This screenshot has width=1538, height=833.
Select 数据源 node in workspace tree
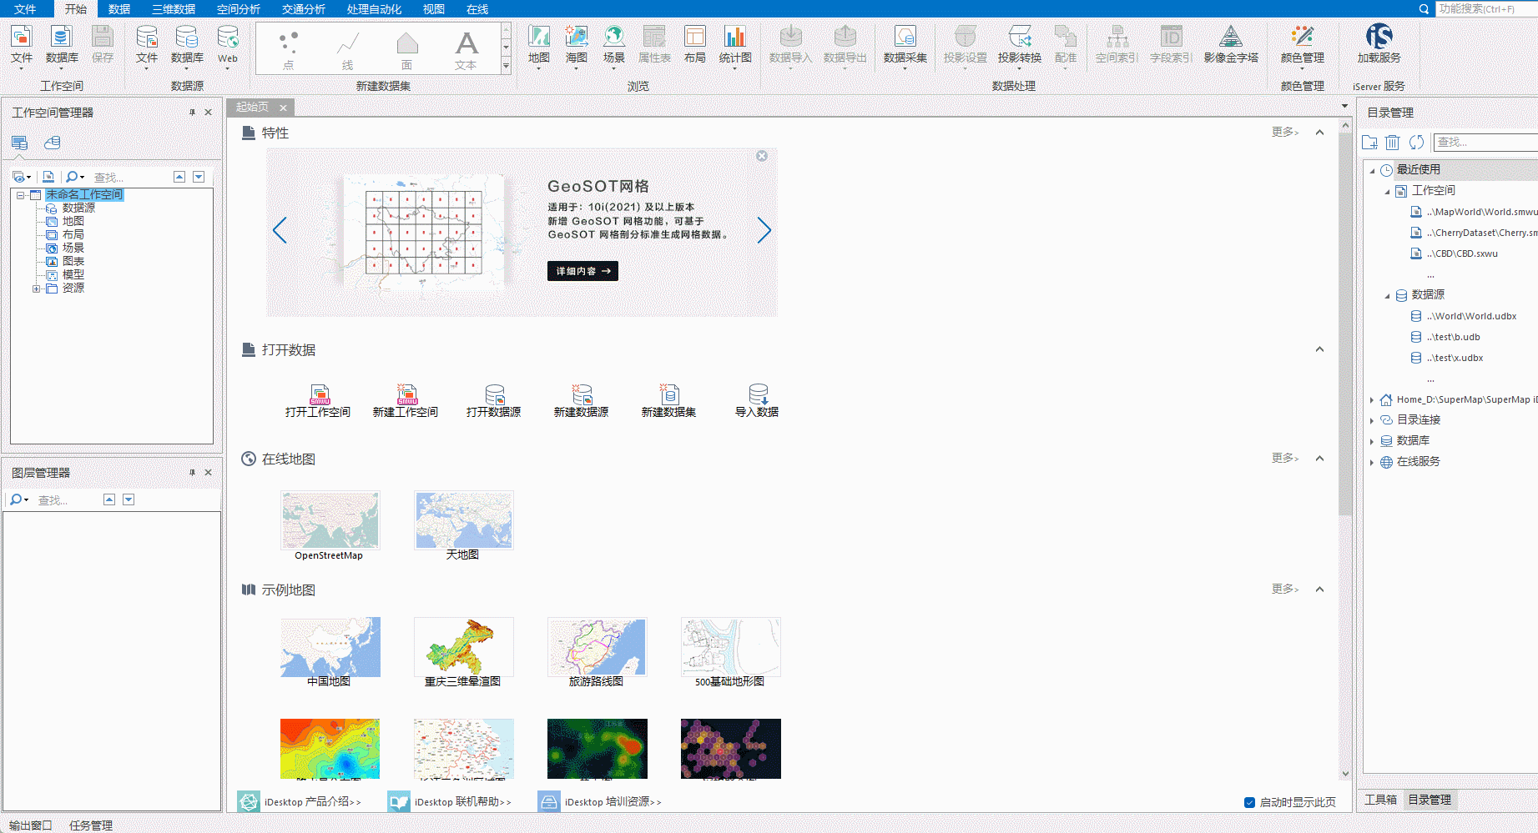78,208
